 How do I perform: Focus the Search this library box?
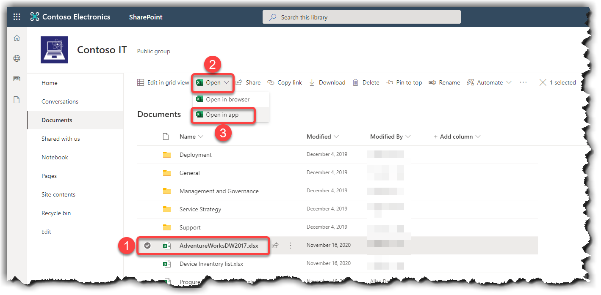point(362,17)
